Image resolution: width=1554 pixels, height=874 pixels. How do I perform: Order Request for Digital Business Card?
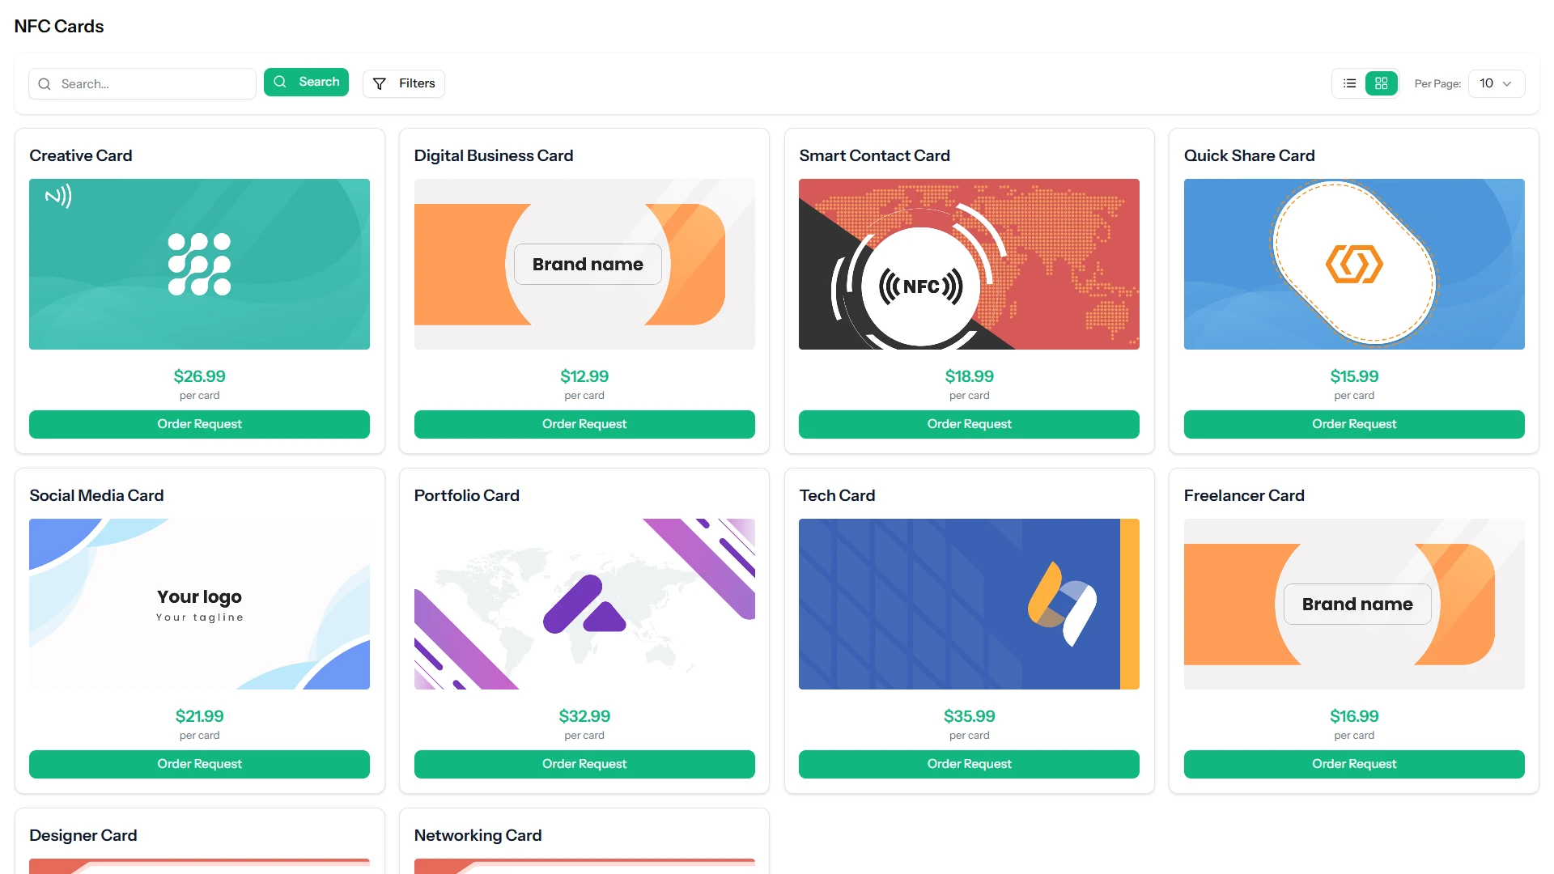pos(584,424)
